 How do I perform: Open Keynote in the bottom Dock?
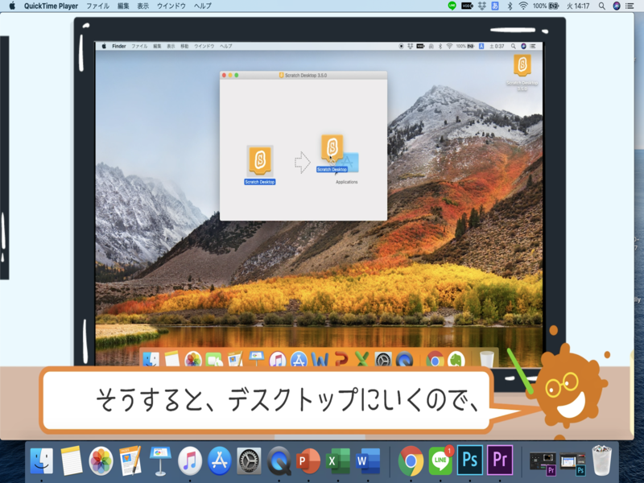click(160, 460)
